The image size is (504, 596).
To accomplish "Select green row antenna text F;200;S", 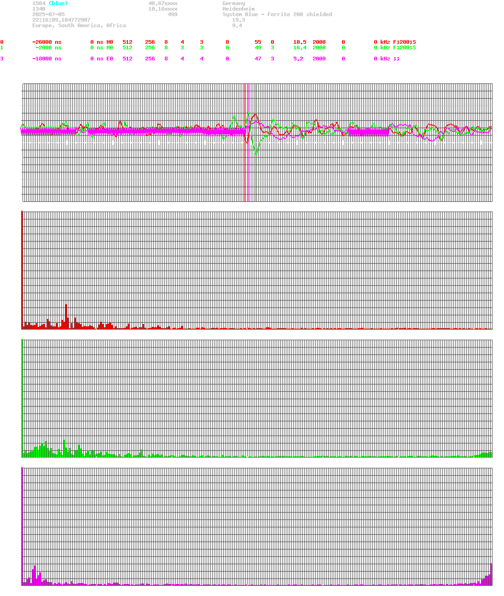I will point(405,47).
